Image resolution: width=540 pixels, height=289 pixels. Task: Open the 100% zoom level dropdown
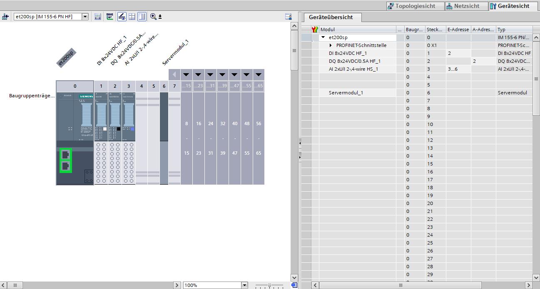(244, 285)
